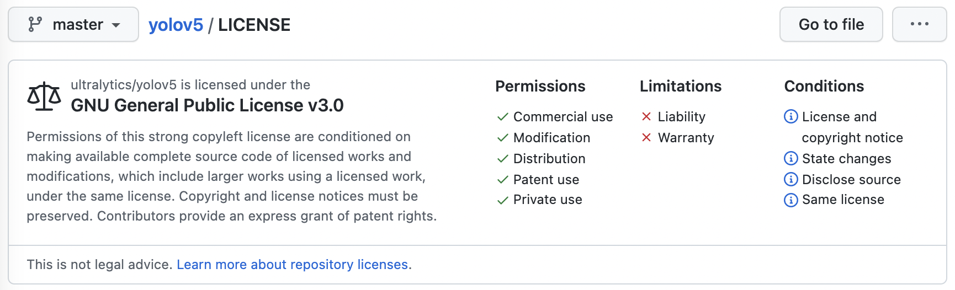Click the info icon beside Disclose source

pos(790,179)
